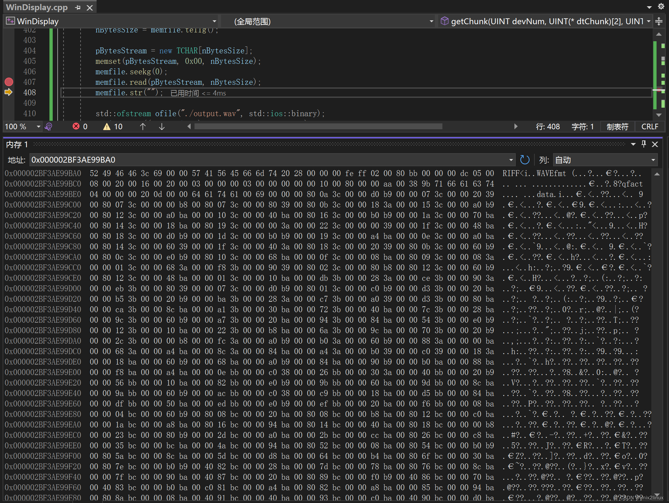The height and width of the screenshot is (503, 669).
Task: Click memory address 0x000002BF3AE99C00 row label
Action: pos(43,205)
